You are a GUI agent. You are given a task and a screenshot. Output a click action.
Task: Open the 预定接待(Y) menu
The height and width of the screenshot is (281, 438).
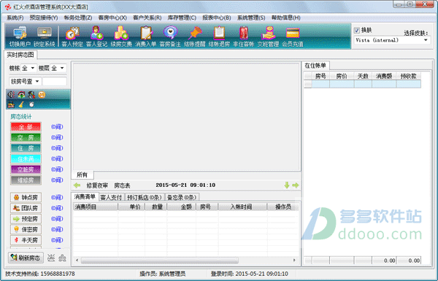point(44,18)
